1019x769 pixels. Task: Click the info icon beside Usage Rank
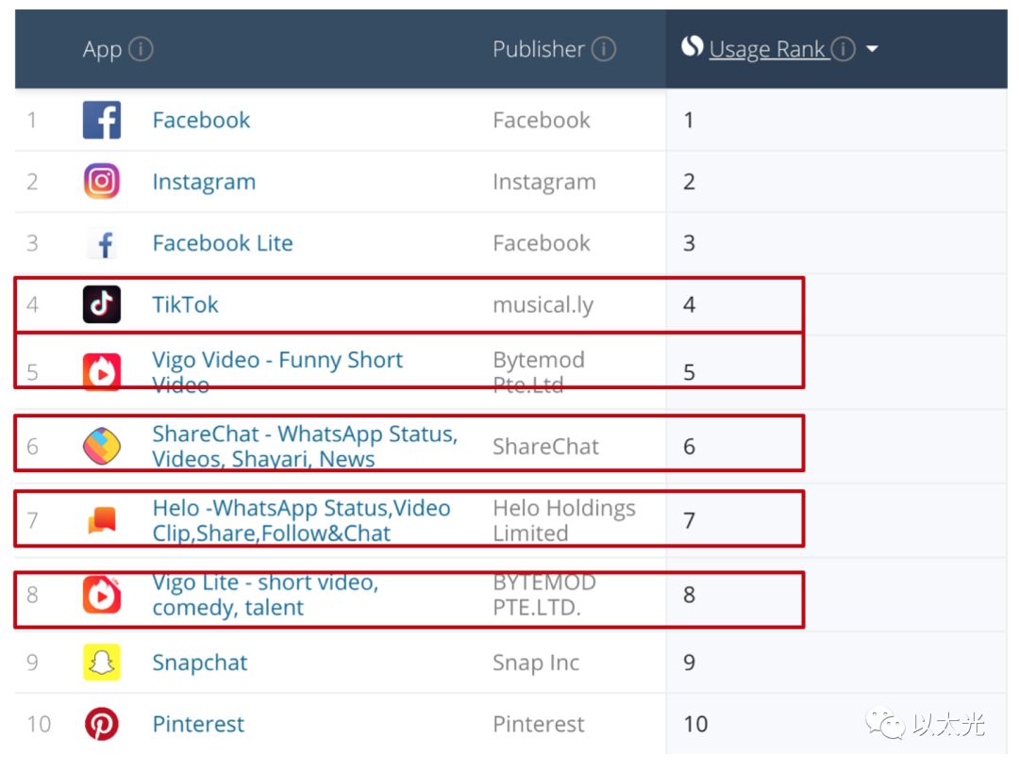tap(843, 49)
